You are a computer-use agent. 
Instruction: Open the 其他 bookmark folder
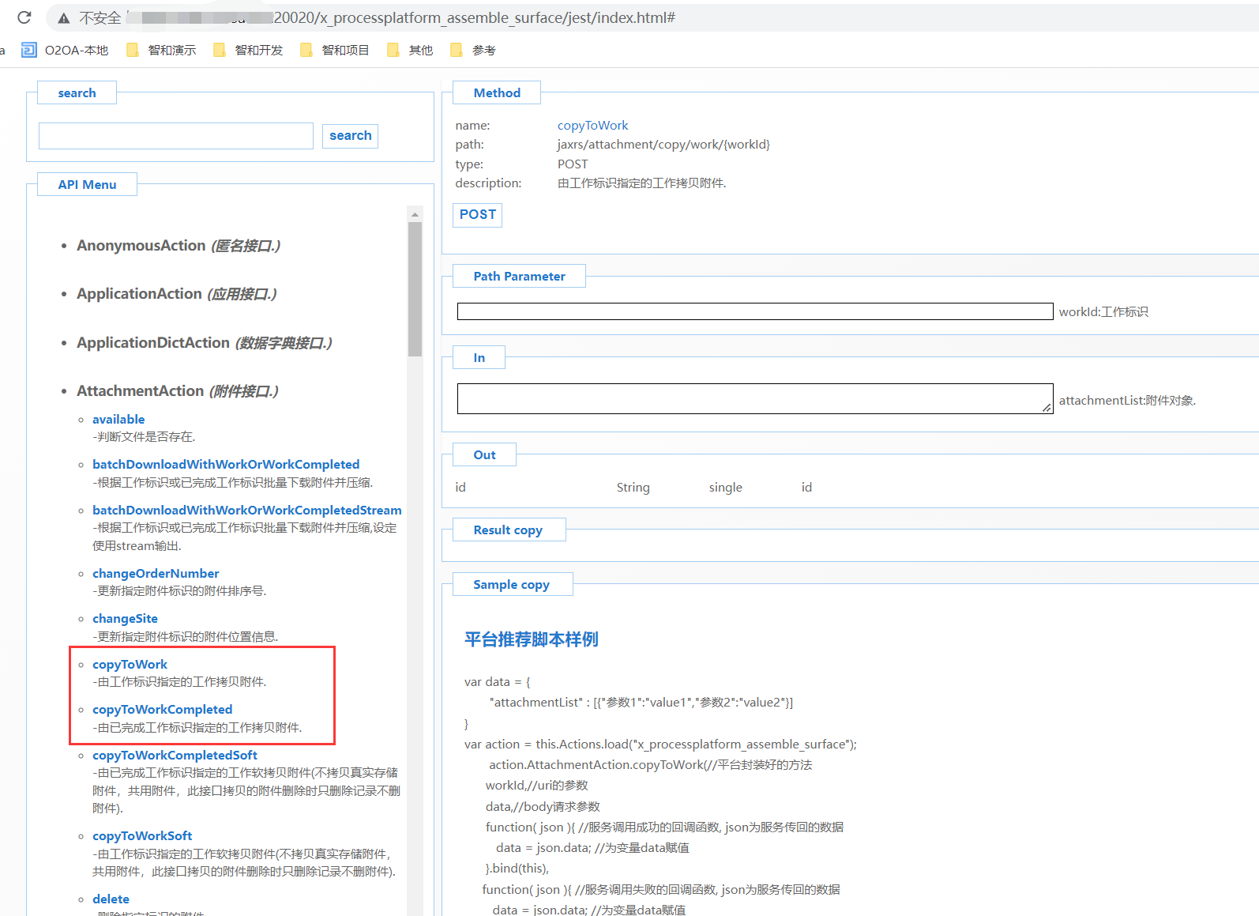pos(410,50)
